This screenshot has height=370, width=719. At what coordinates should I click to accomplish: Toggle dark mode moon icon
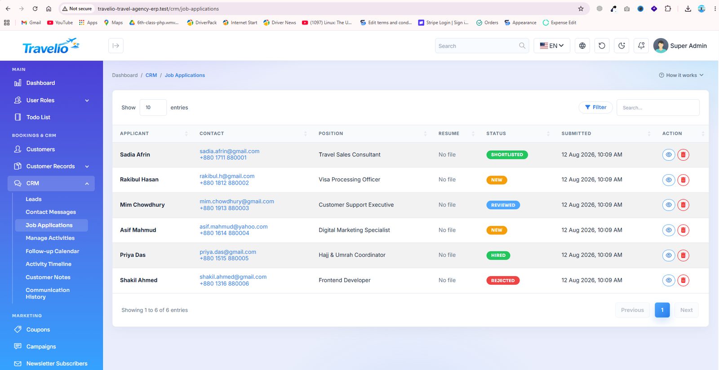[621, 46]
